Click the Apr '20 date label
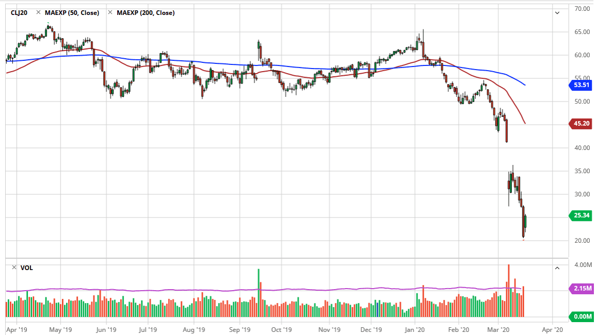 [x=553, y=330]
